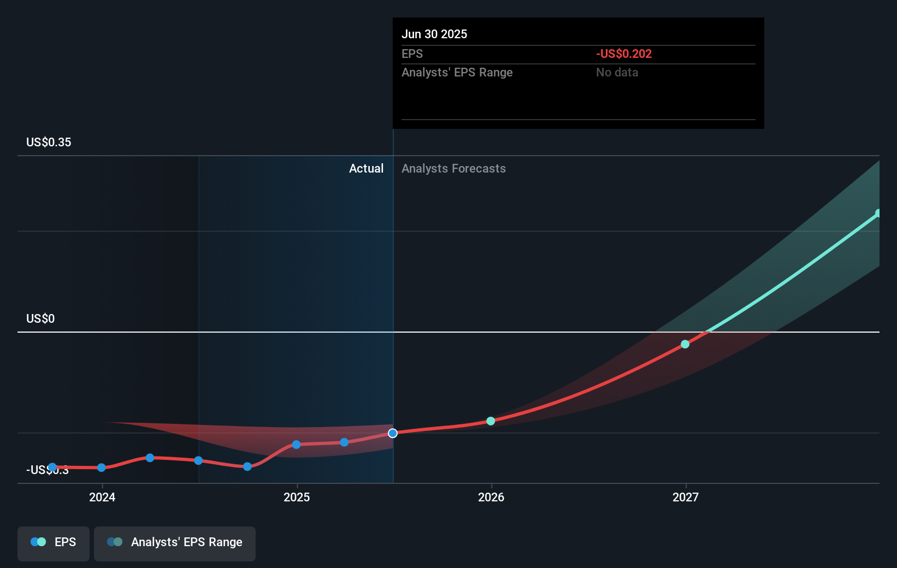Click the white data point on the Actual/Forecast boundary
The height and width of the screenshot is (568, 897).
[x=393, y=433]
